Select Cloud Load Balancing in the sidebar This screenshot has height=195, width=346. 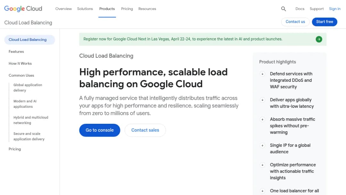[x=29, y=40]
